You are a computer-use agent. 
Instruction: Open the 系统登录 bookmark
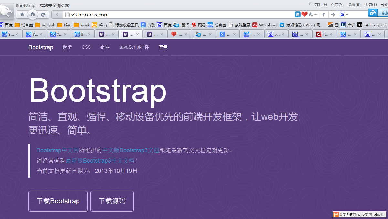(x=239, y=25)
